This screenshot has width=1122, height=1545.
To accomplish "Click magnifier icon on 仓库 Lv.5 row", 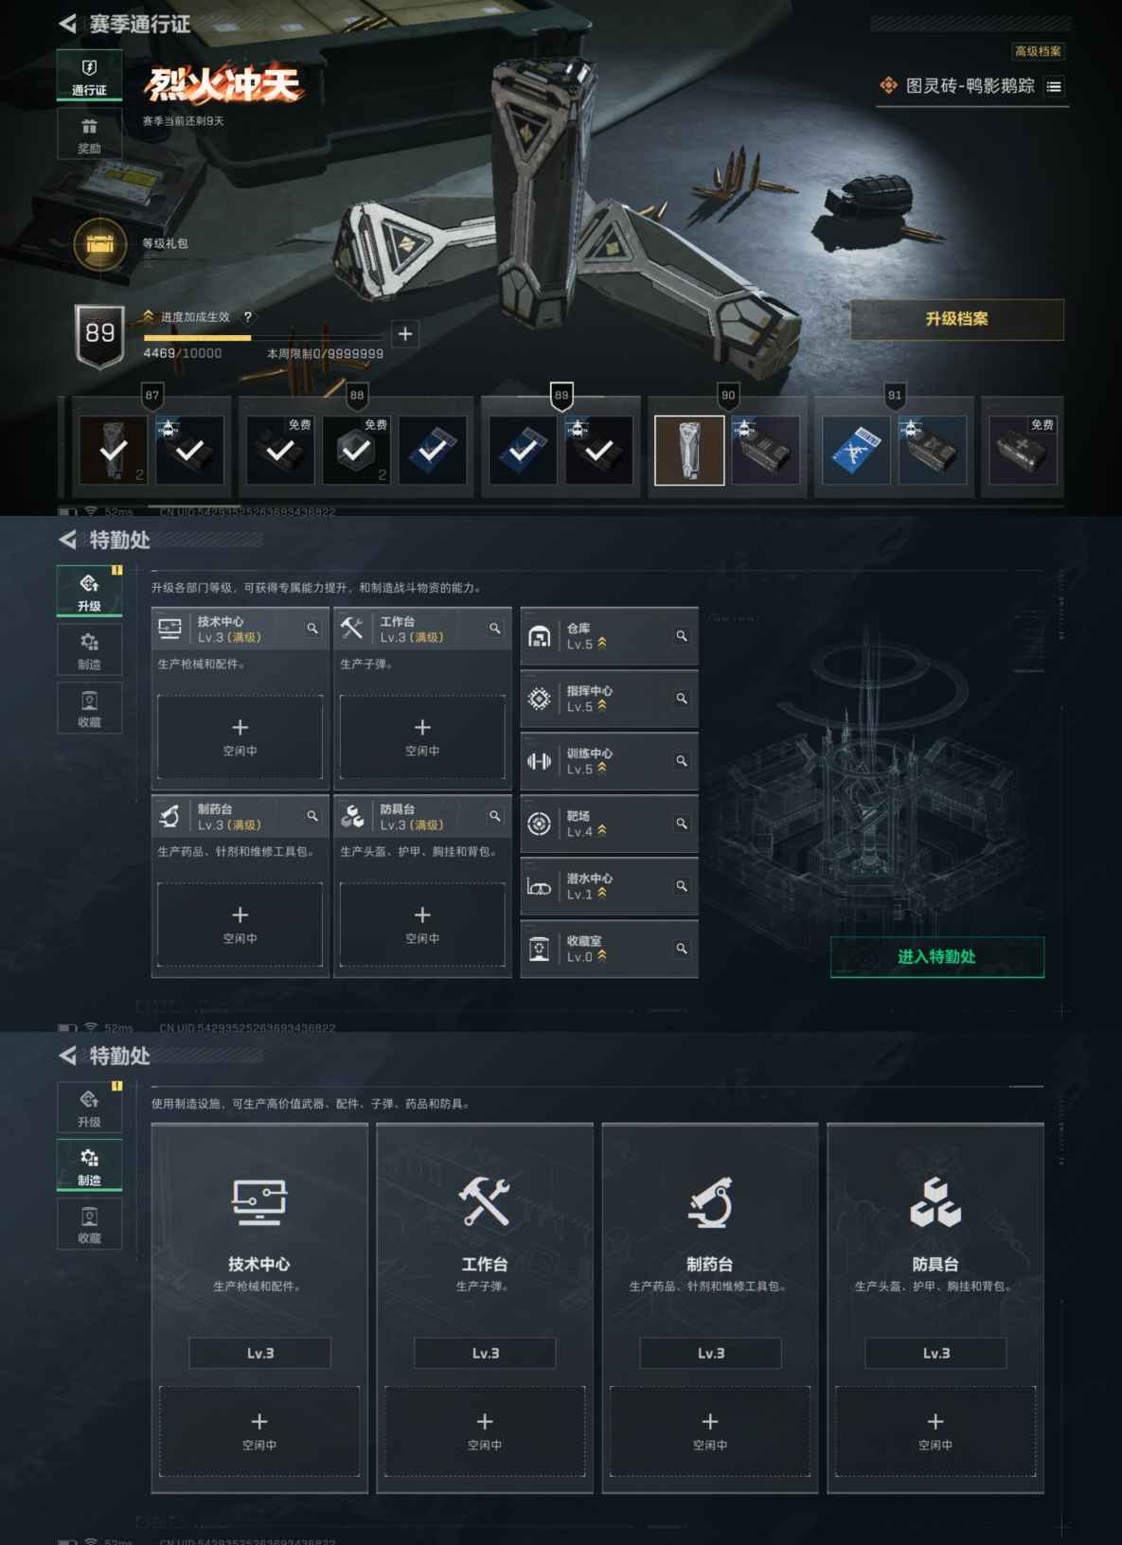I will click(681, 636).
